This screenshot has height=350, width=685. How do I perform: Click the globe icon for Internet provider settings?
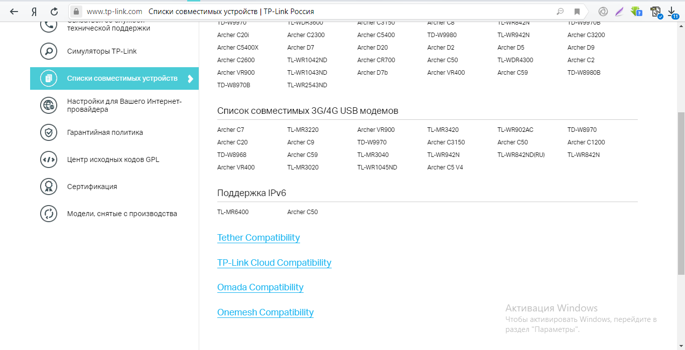click(49, 105)
